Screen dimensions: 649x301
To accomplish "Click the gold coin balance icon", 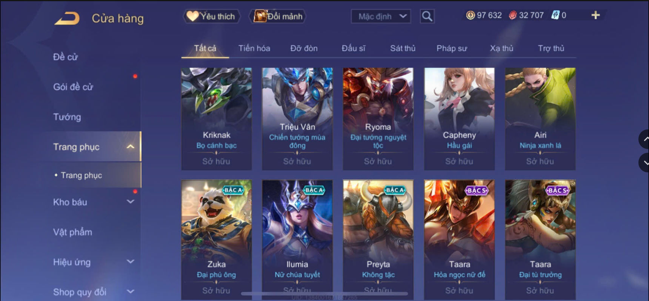I will click(x=470, y=15).
